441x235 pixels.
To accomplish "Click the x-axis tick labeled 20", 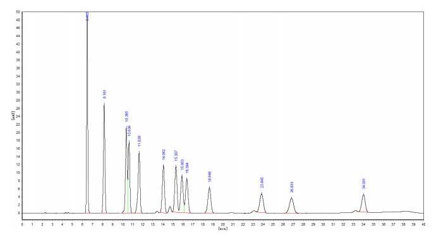I will 222,224.
